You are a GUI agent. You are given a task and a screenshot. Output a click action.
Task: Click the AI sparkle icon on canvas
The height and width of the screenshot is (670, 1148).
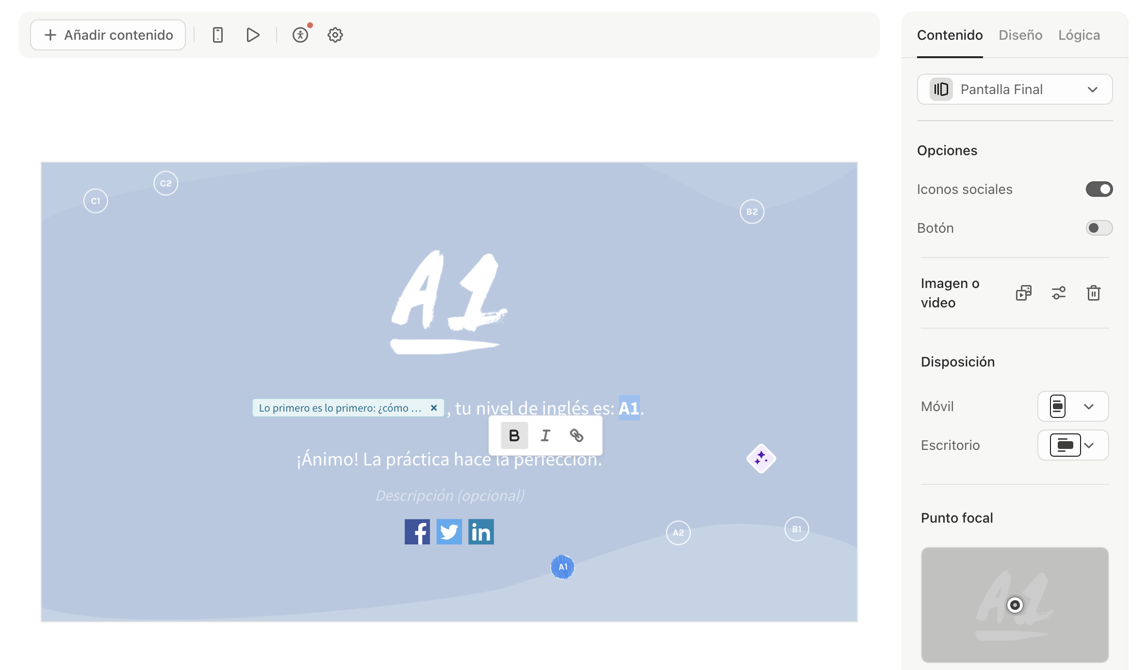(x=761, y=458)
